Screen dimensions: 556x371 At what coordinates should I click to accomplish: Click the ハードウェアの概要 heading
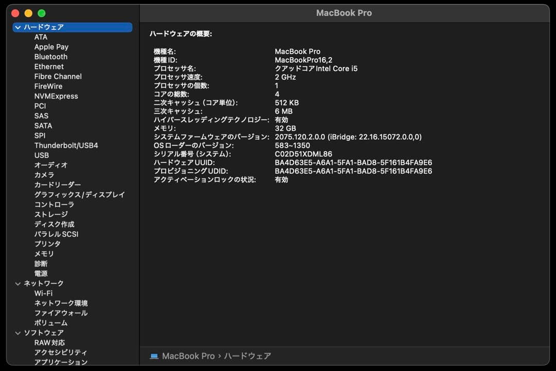[181, 34]
